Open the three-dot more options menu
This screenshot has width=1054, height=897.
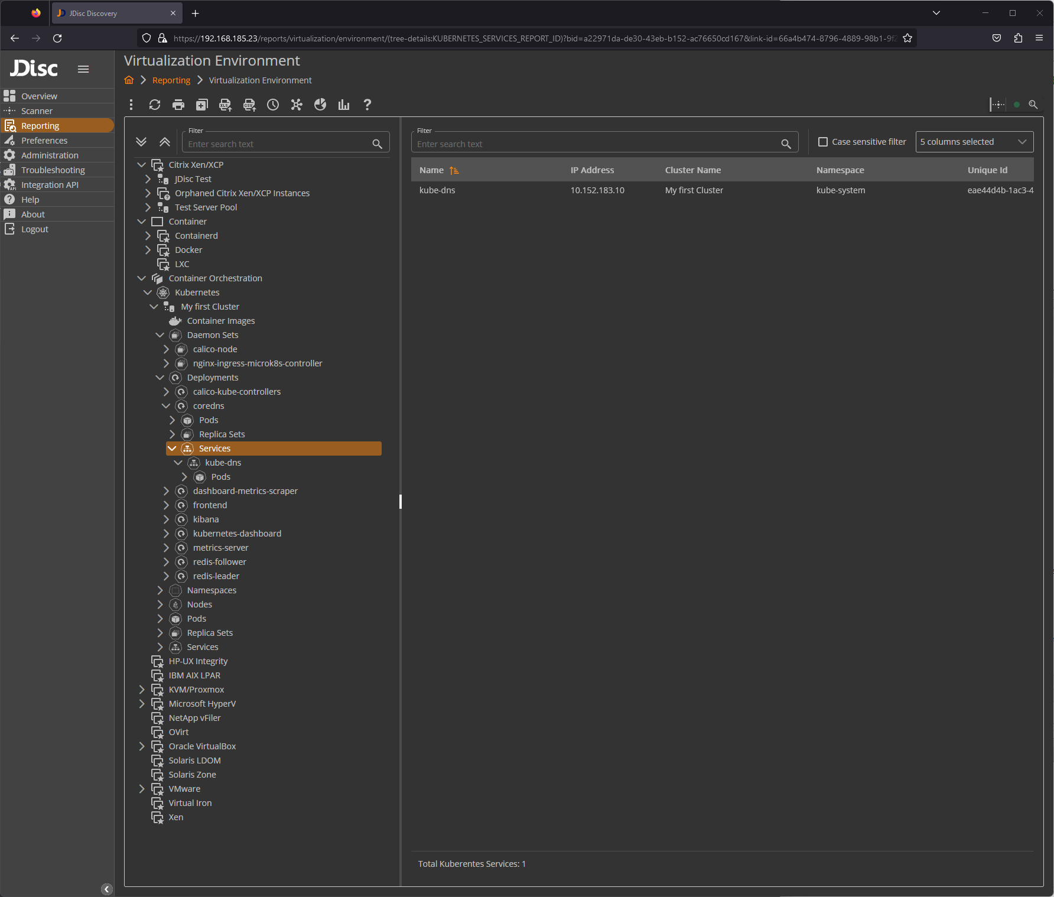click(131, 105)
